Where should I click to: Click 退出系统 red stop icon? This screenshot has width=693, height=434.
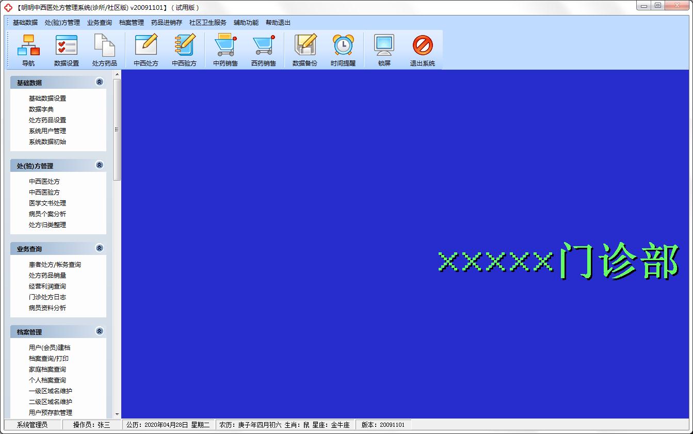pos(423,50)
